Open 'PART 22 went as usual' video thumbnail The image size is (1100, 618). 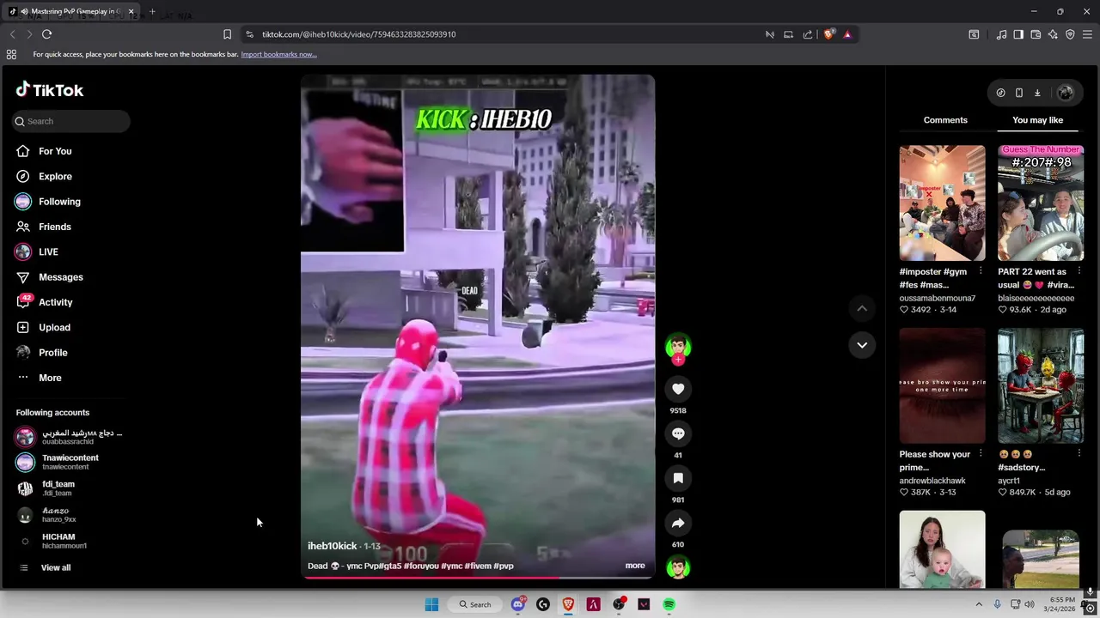(1041, 203)
